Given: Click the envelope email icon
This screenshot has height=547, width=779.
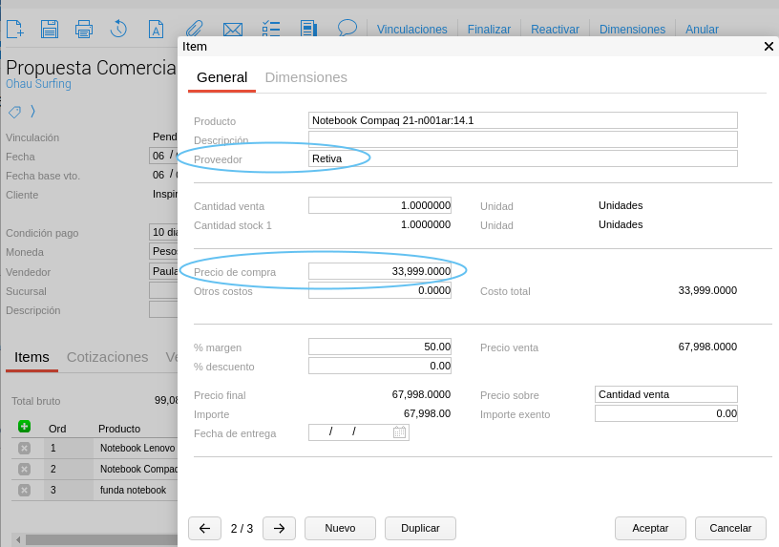Looking at the screenshot, I should click(x=232, y=29).
